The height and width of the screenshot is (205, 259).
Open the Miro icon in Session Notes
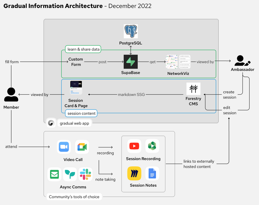(134, 173)
